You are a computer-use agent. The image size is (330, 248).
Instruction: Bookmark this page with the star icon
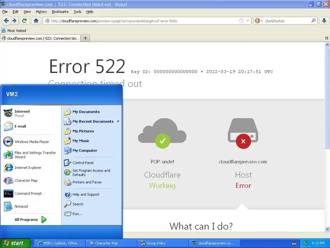(x=241, y=21)
